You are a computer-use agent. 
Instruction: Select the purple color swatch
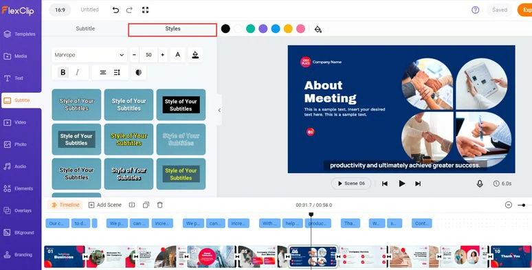click(263, 29)
